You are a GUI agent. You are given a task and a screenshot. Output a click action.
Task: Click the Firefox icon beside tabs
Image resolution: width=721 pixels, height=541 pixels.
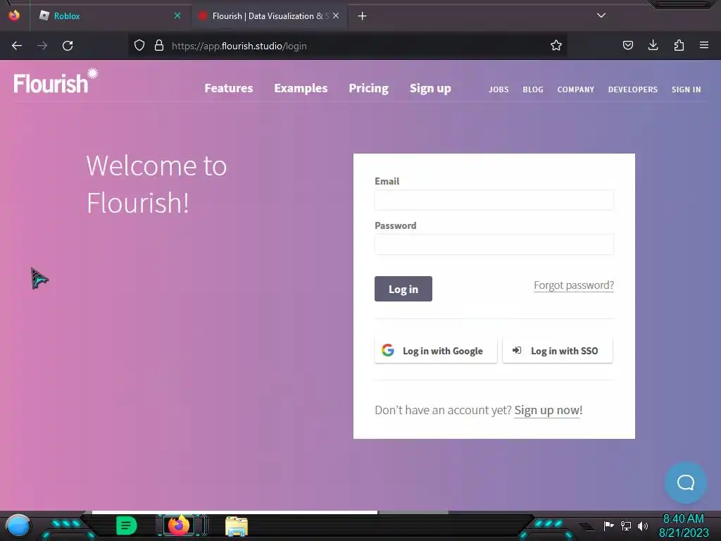coord(14,15)
